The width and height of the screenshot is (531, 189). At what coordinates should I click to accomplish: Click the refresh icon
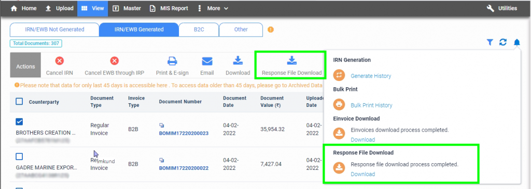pos(503,42)
